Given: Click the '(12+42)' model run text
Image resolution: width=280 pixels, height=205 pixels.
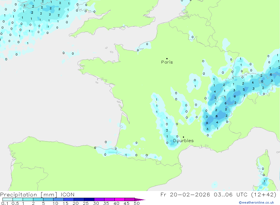Looking at the screenshot, I should pos(263,194).
